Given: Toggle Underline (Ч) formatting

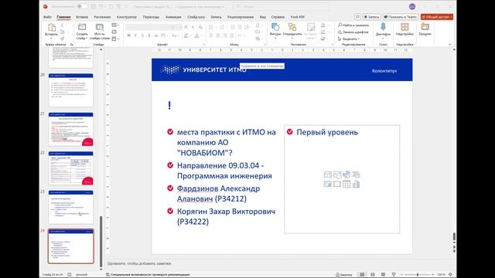Looking at the screenshot, I should click(142, 36).
